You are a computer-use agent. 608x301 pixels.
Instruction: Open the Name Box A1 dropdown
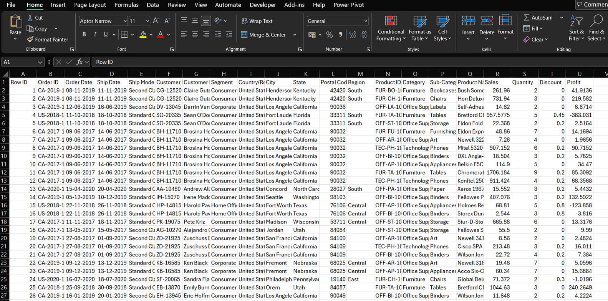click(40, 62)
